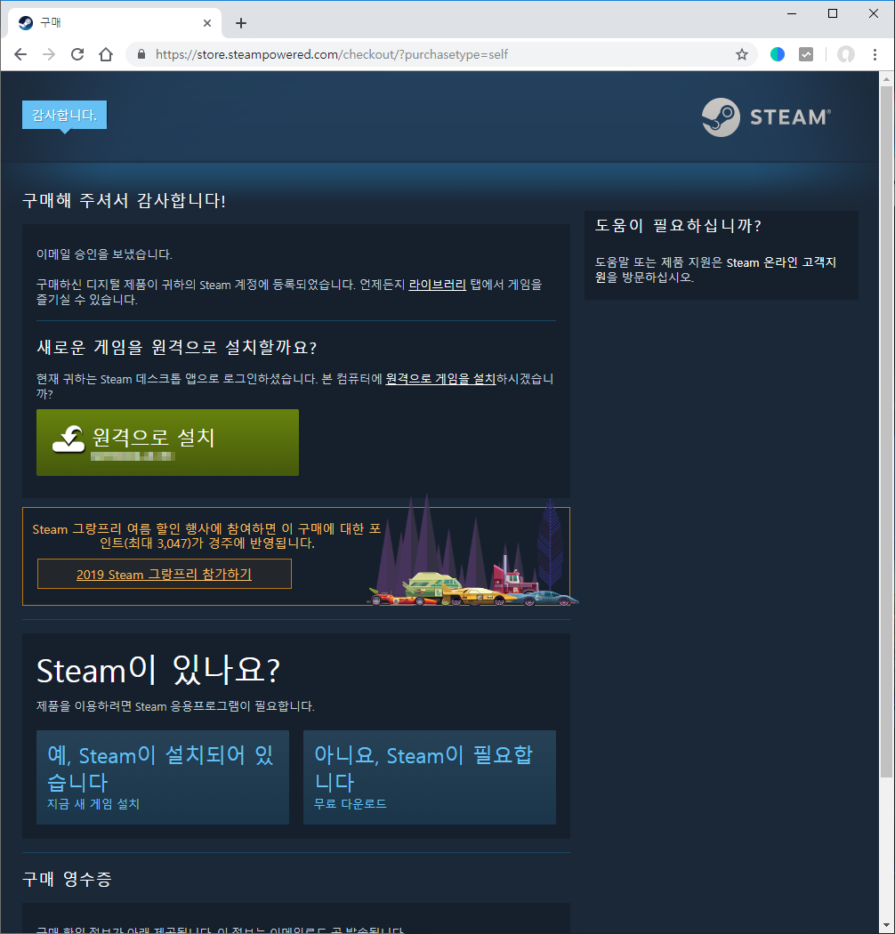Maximize the browser window

[x=833, y=13]
